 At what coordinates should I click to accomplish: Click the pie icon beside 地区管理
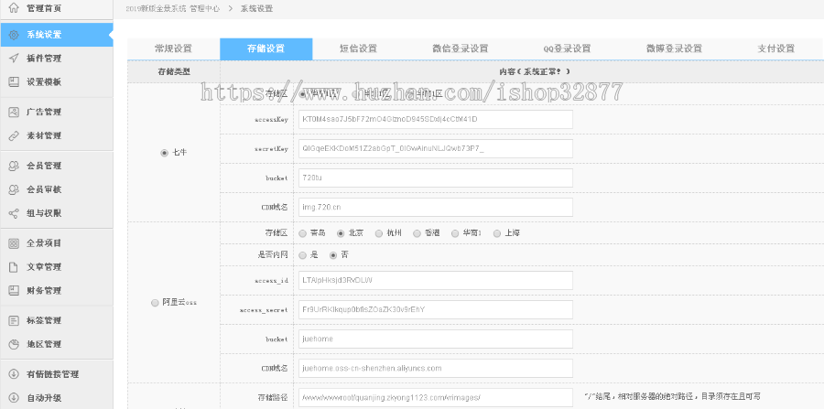14,344
